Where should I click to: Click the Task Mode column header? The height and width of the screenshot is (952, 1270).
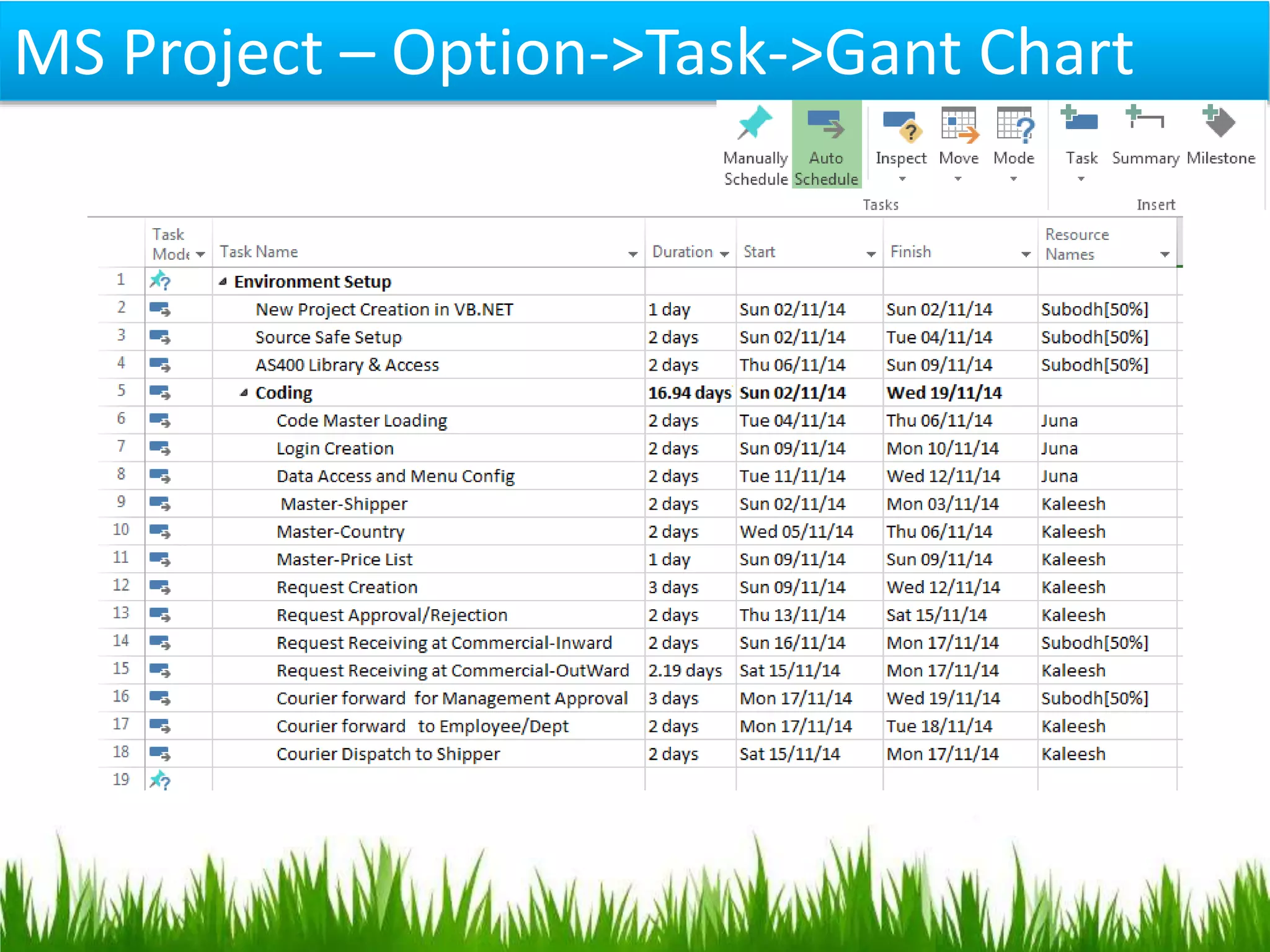[x=179, y=243]
